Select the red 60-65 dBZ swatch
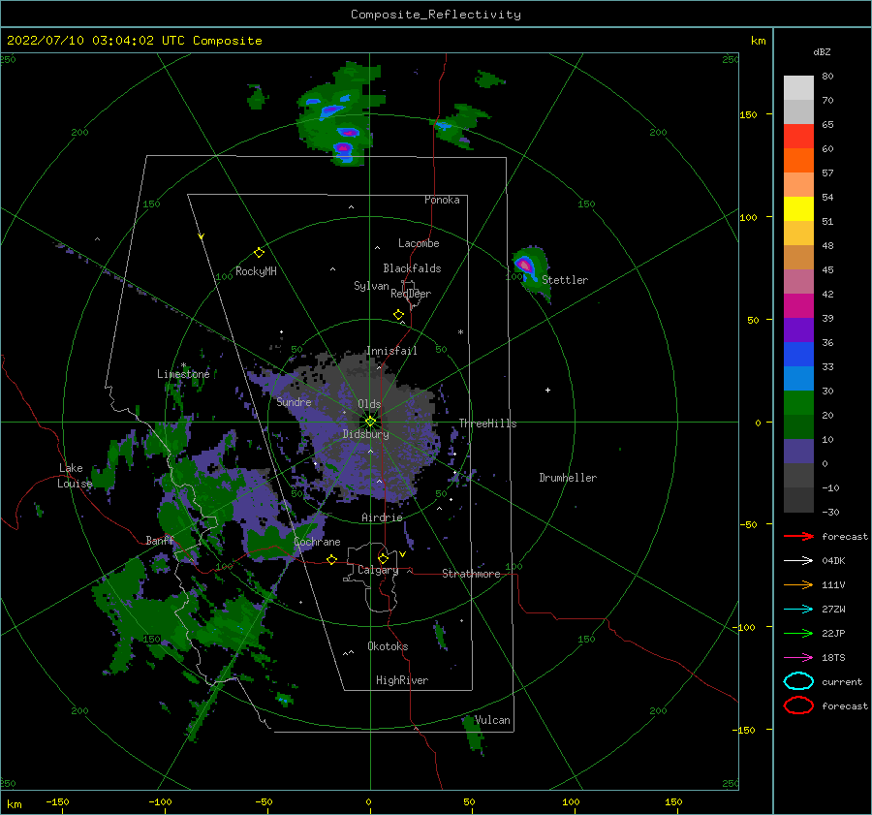This screenshot has height=815, width=872. 798,137
